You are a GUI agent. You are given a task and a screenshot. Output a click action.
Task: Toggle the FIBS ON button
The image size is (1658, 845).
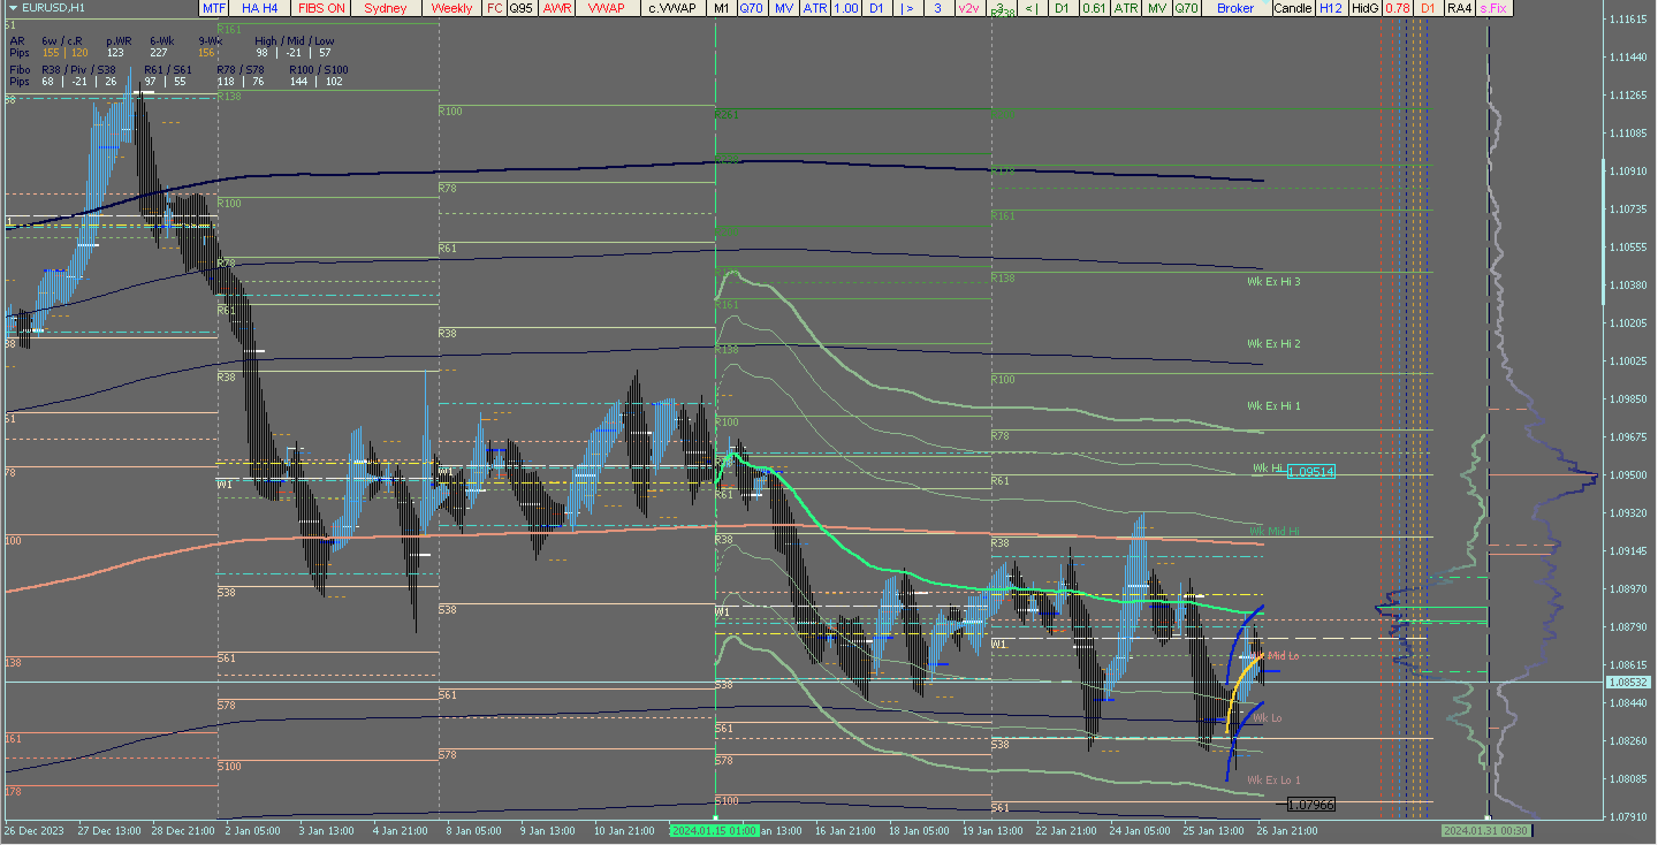tap(321, 7)
